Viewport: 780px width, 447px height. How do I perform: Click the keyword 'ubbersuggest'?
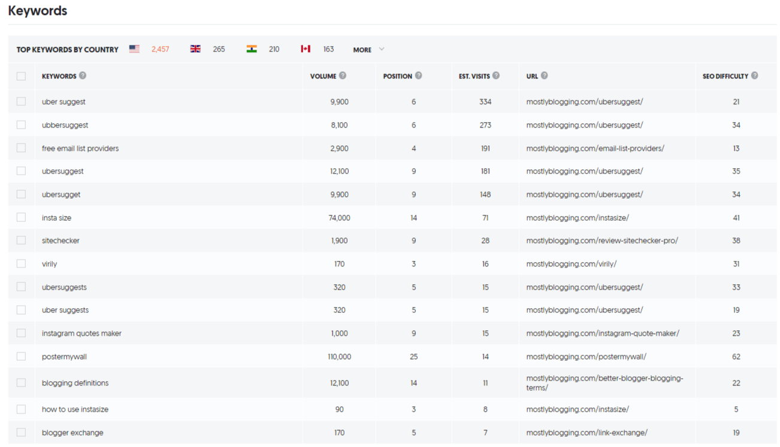(65, 125)
